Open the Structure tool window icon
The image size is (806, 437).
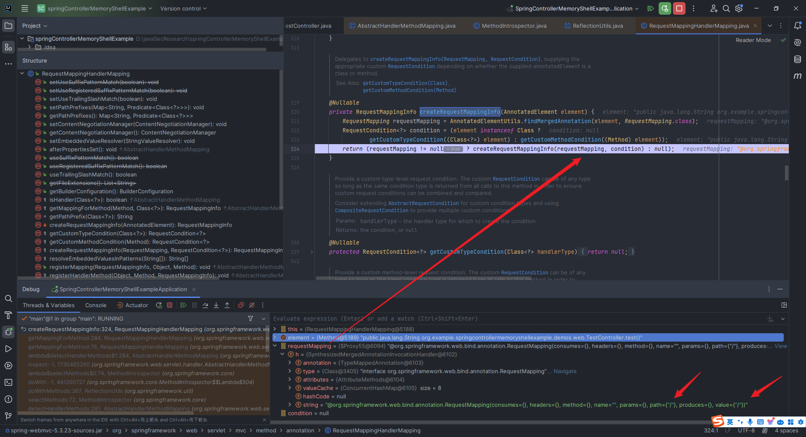[8, 47]
